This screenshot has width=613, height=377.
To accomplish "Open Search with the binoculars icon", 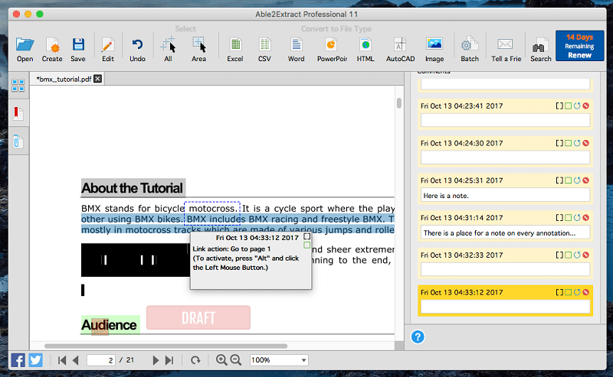I will click(x=541, y=50).
